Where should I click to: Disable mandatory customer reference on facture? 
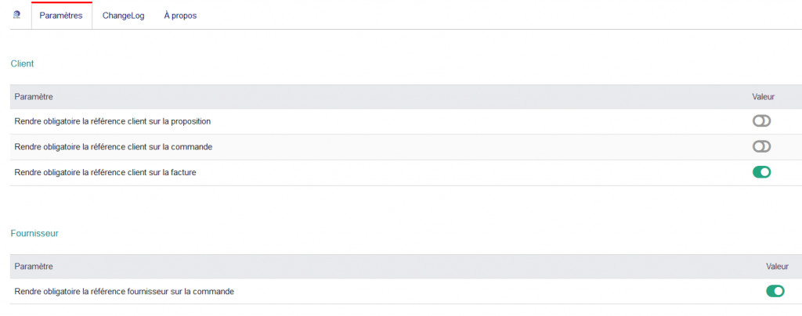pos(761,172)
